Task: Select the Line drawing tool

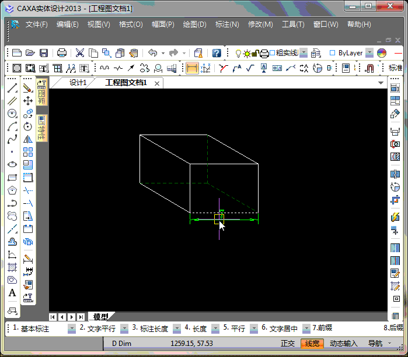Action: click(12, 89)
